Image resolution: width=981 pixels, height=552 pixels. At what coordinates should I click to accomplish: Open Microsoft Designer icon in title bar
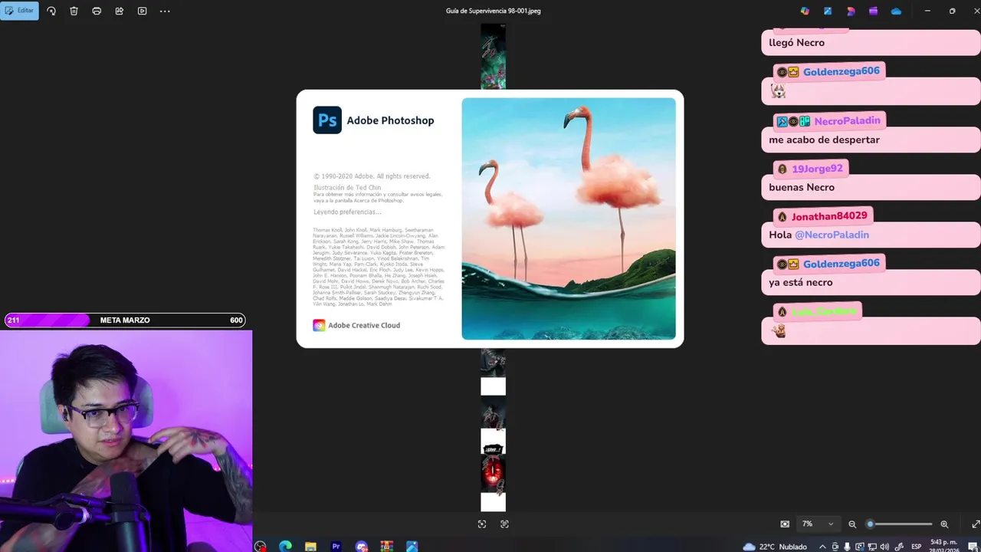[x=851, y=11]
